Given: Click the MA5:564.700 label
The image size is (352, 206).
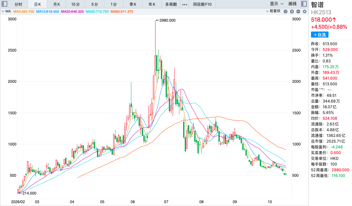Looking at the screenshot, I should point(24,11).
